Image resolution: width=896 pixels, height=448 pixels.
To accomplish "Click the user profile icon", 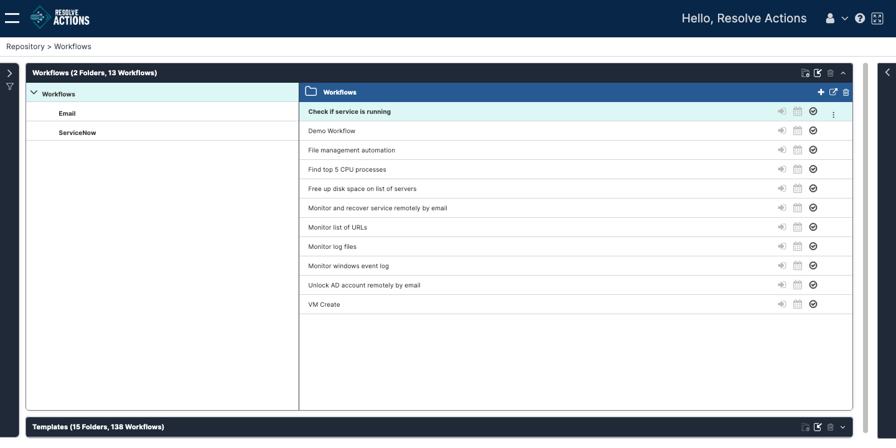I will tap(830, 19).
